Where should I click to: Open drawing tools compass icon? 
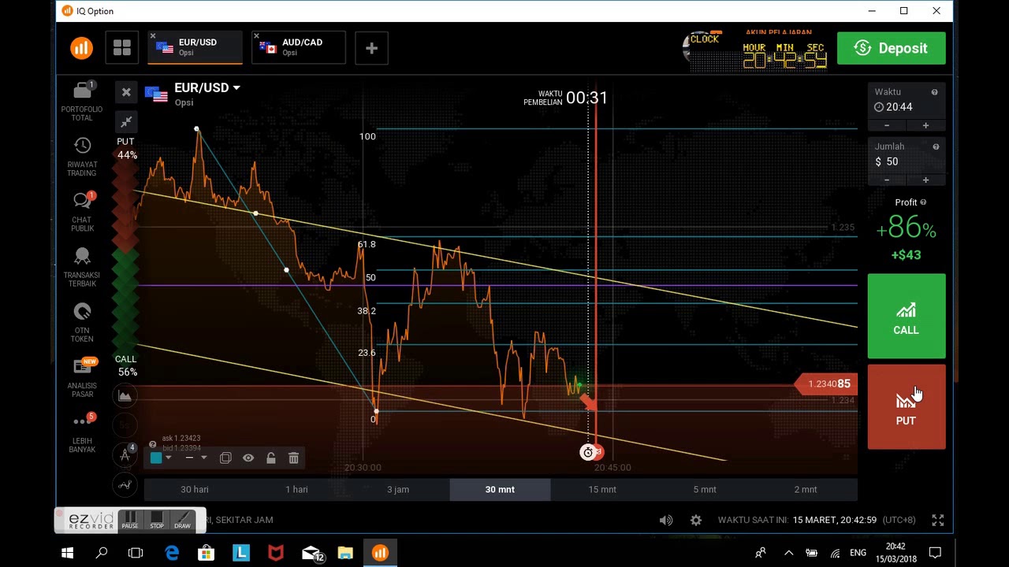pyautogui.click(x=125, y=454)
